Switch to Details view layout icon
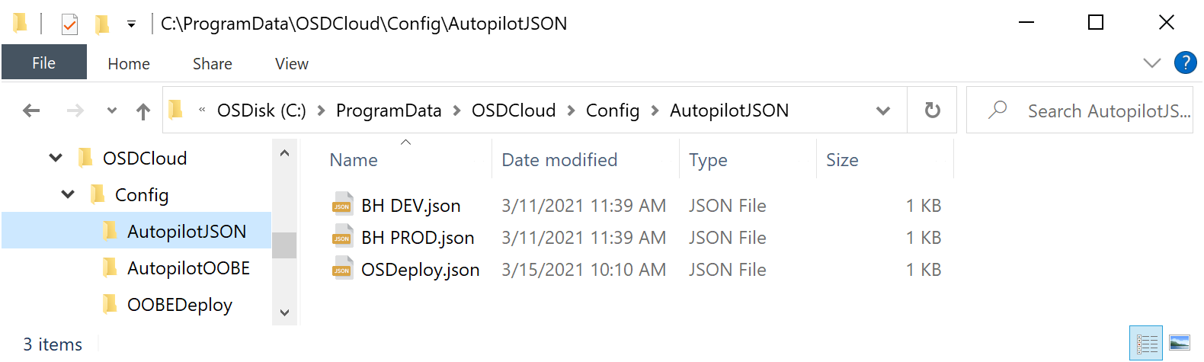 (1145, 343)
